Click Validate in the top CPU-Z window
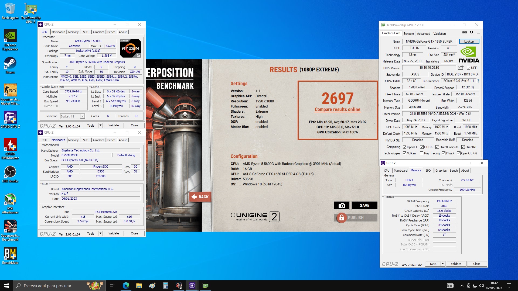Image resolution: width=518 pixels, height=291 pixels. [x=114, y=125]
